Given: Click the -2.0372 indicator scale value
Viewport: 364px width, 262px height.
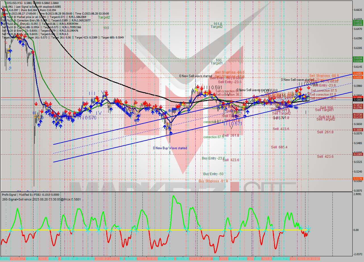Looking at the screenshot, I should [357, 254].
